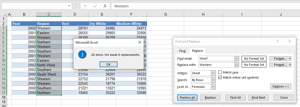Click the Find All button

point(236,98)
